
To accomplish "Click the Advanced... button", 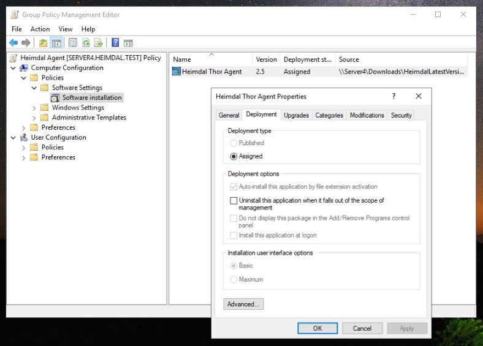I will click(x=243, y=304).
